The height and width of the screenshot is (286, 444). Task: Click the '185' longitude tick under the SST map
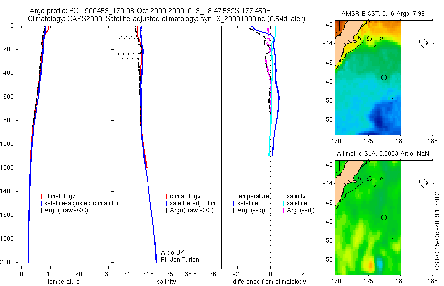coord(432,141)
